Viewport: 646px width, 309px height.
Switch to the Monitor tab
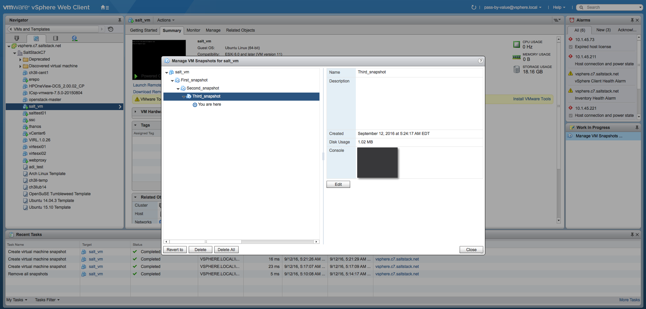coord(193,30)
